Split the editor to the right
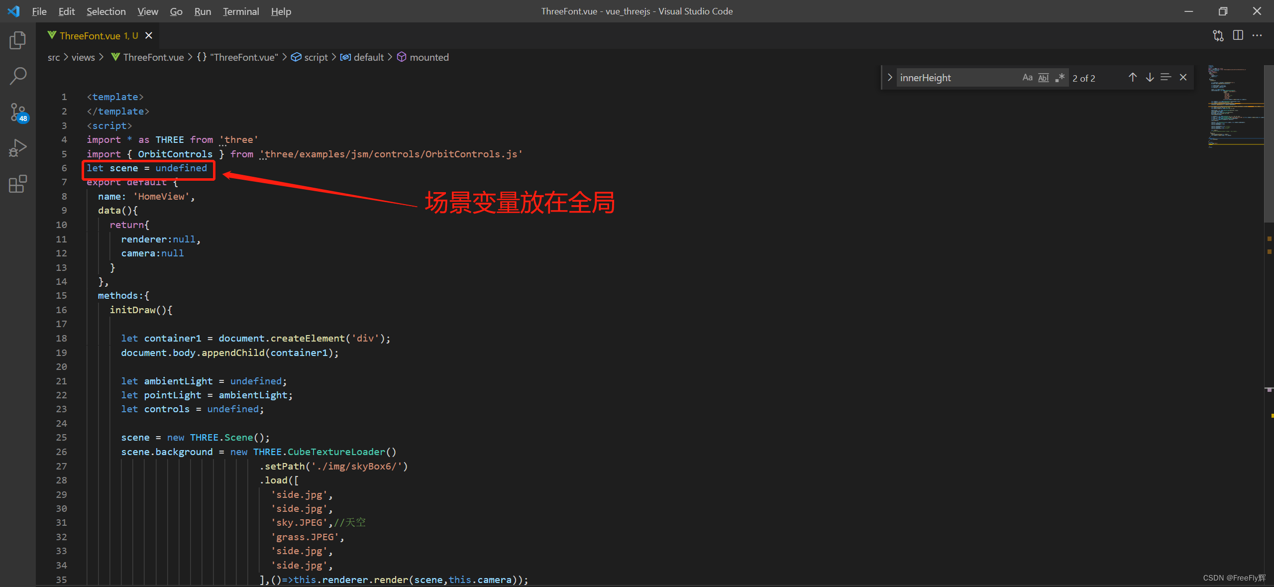This screenshot has height=587, width=1274. coord(1238,35)
